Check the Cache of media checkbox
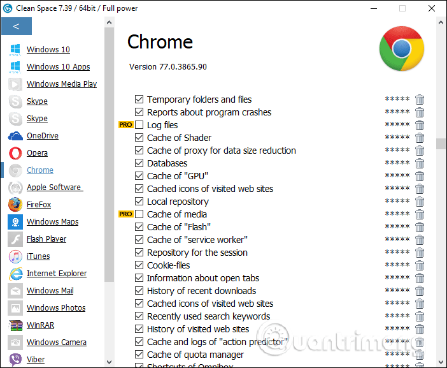 [x=139, y=214]
